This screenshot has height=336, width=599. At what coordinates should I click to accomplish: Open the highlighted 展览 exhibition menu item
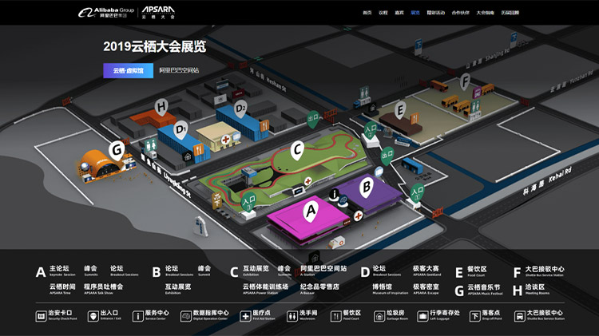(415, 13)
